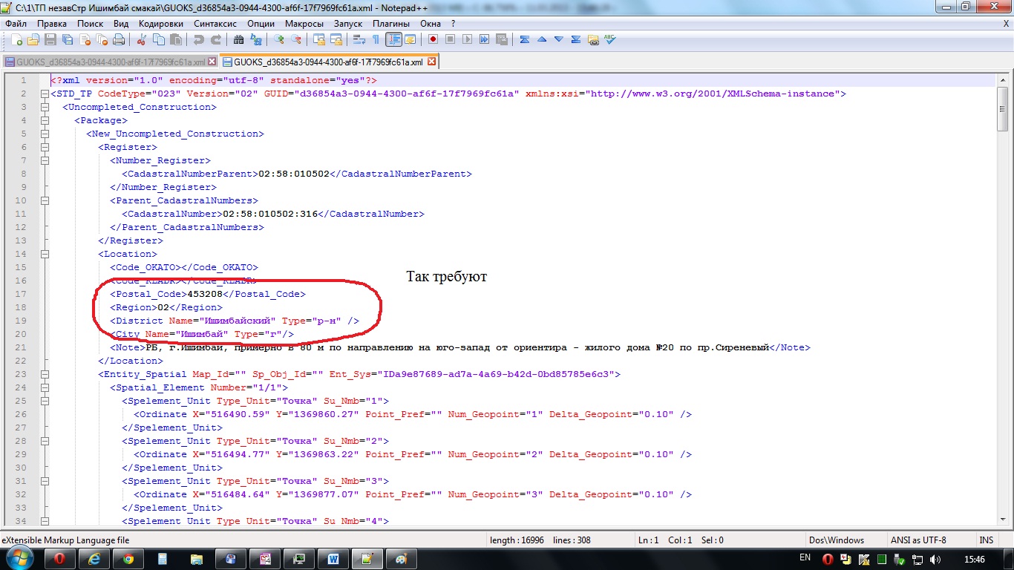Collapse Uncompleted_Construction fold on line 3
1014x570 pixels.
point(45,107)
